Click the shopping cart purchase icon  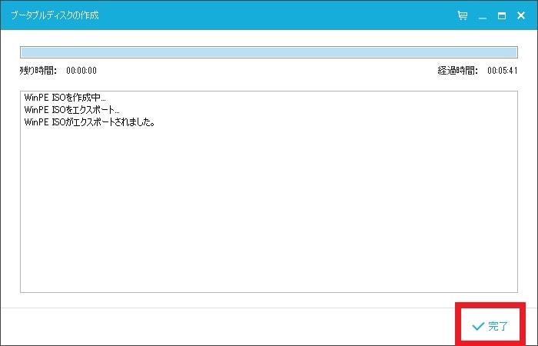pos(463,15)
